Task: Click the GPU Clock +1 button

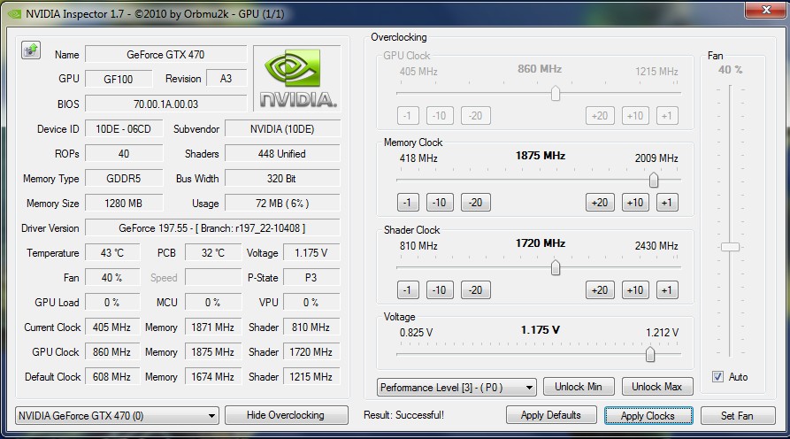Action: coord(667,116)
